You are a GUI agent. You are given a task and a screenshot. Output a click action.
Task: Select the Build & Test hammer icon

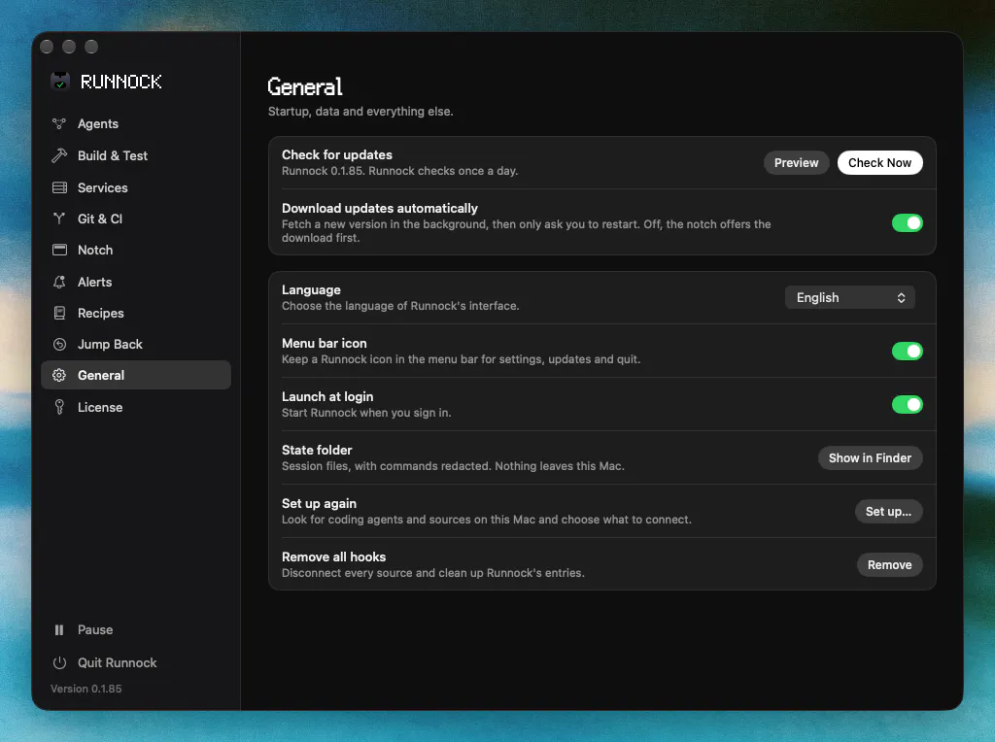59,155
